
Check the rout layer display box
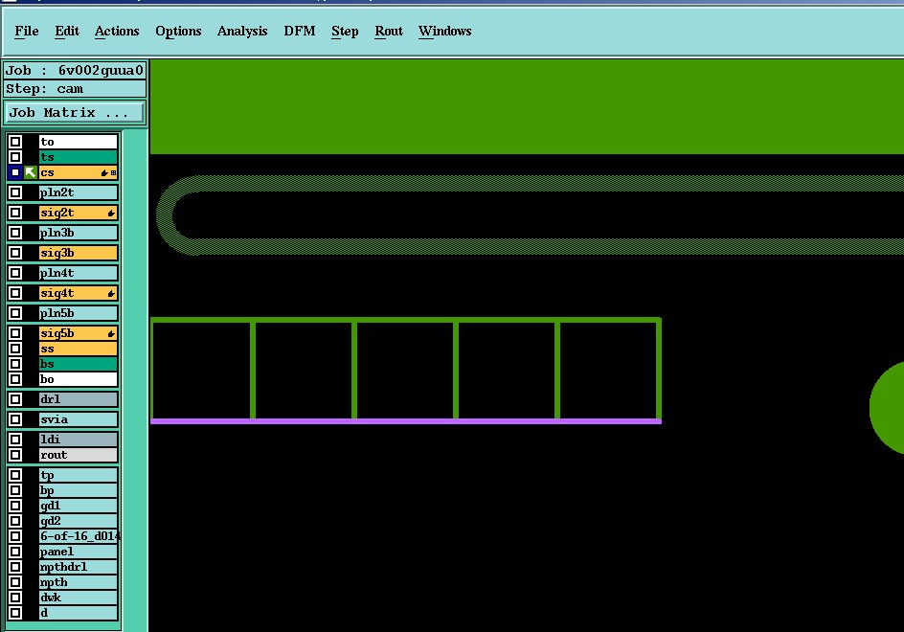click(x=15, y=455)
